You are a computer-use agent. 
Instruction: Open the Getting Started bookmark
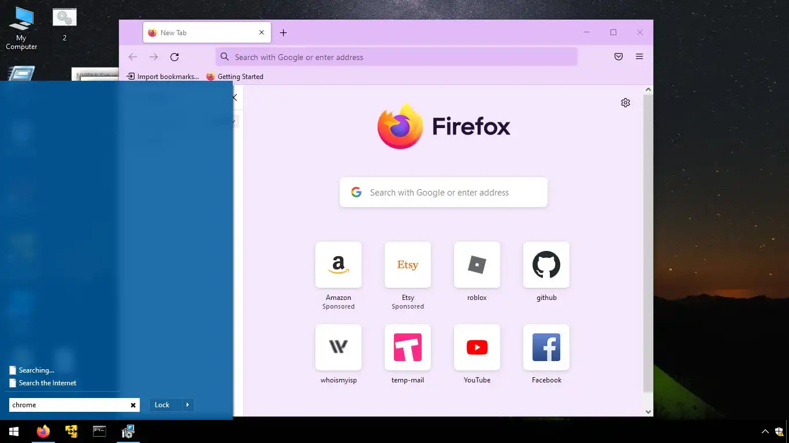[235, 76]
